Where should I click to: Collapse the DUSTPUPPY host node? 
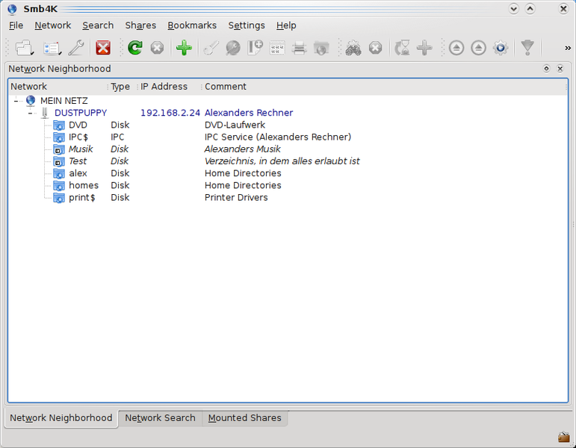30,113
